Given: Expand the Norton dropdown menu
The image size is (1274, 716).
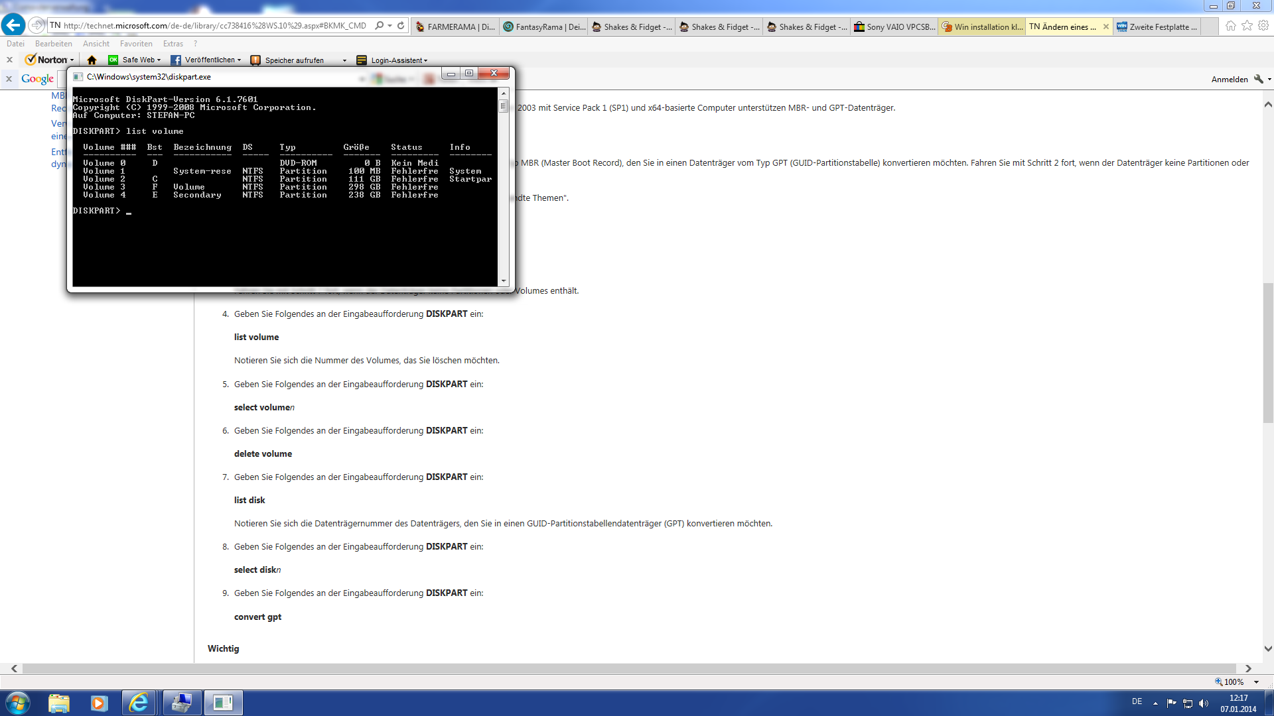Looking at the screenshot, I should (x=72, y=60).
